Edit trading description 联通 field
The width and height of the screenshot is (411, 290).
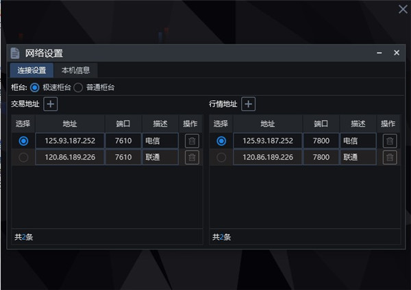pyautogui.click(x=160, y=158)
